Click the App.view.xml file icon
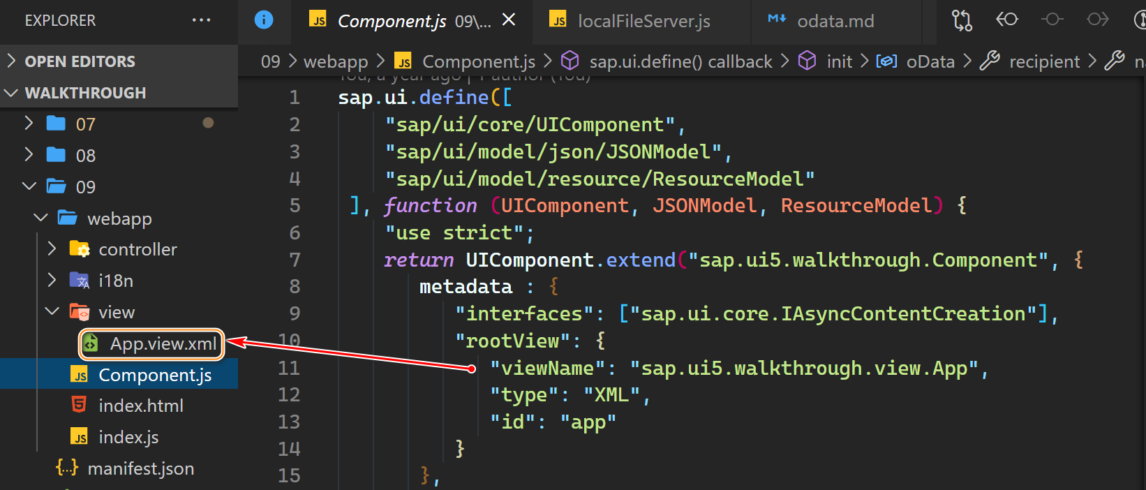 pos(91,343)
